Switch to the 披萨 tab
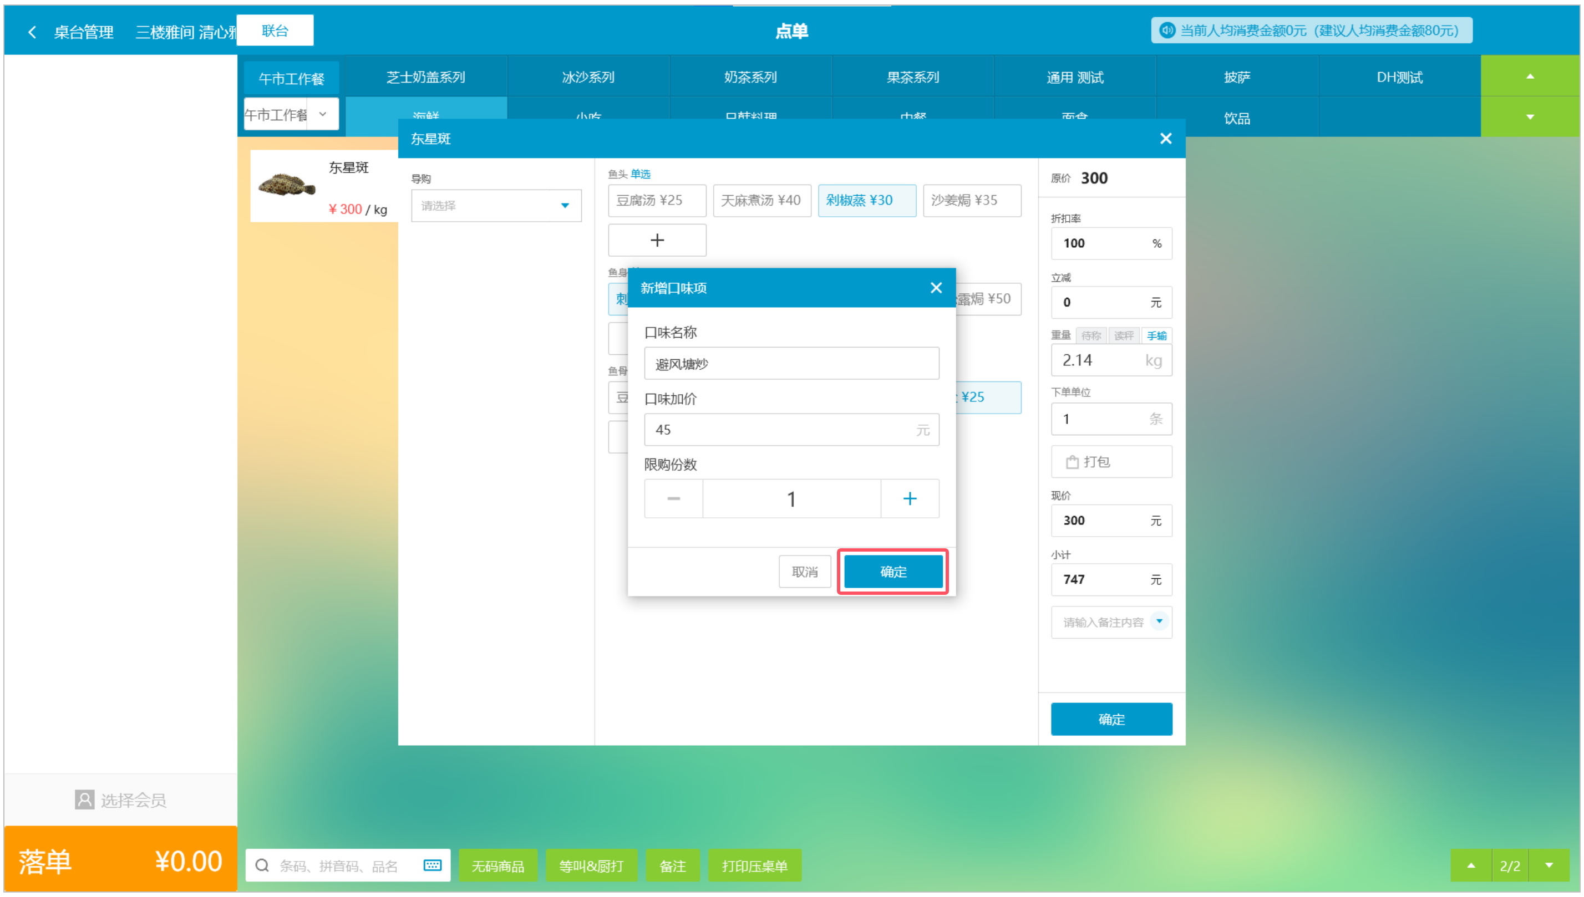This screenshot has width=1584, height=897. pyautogui.click(x=1236, y=77)
